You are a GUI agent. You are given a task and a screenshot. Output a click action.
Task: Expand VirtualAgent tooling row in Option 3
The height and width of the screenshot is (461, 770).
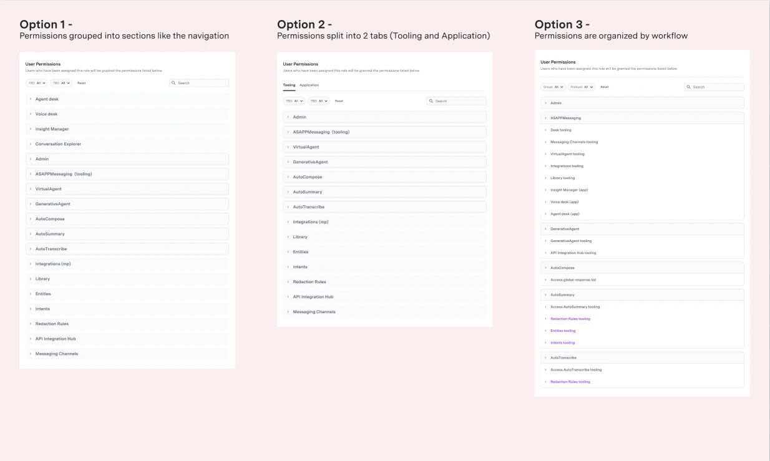[642, 154]
